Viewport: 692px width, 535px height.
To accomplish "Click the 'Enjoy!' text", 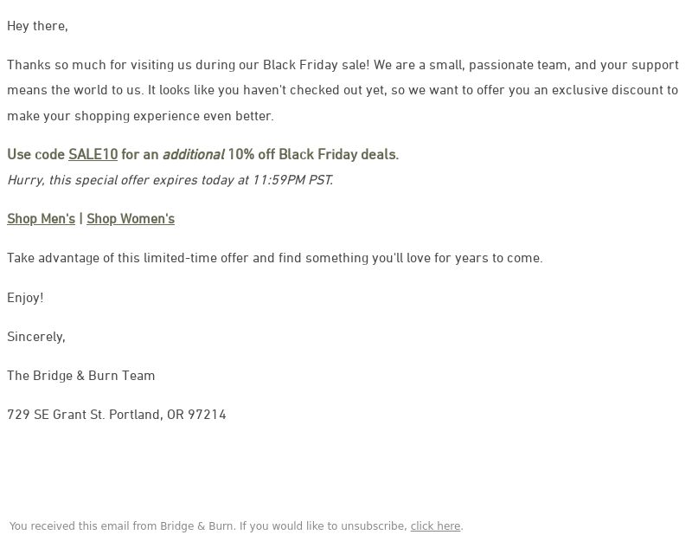I will [25, 298].
